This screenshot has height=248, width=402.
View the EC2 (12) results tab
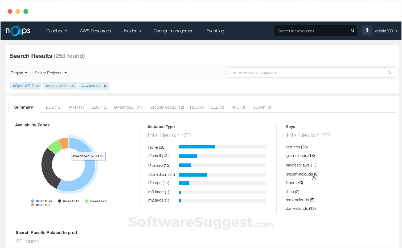(54, 107)
